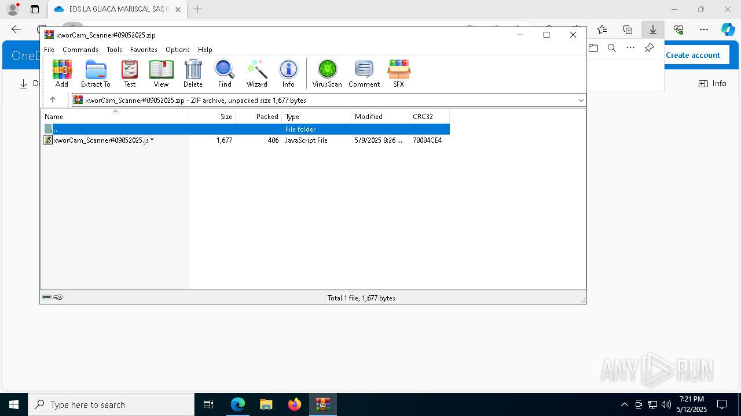This screenshot has height=416, width=741.
Task: Open Edge collections icon
Action: [628, 29]
